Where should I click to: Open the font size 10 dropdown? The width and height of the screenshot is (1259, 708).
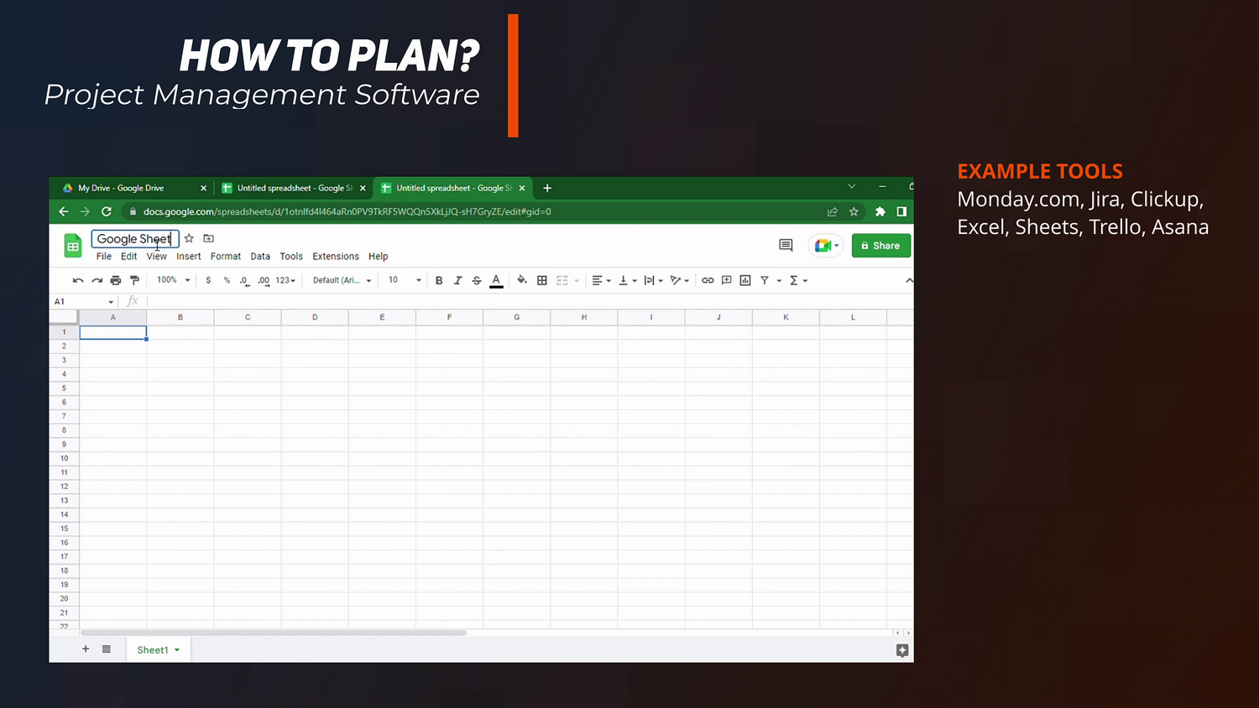pyautogui.click(x=405, y=280)
